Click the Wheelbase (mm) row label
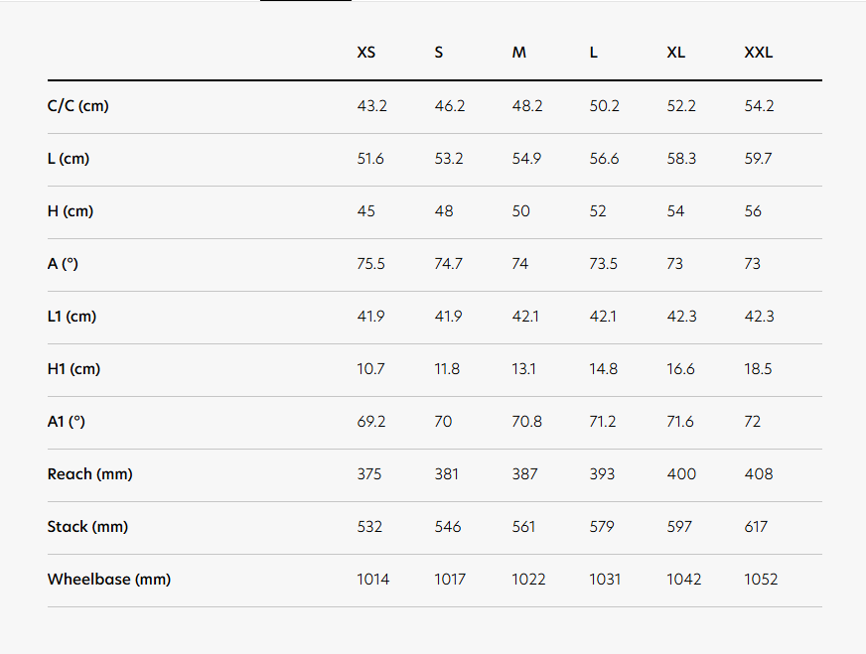Viewport: 866px width, 654px height. 109,580
